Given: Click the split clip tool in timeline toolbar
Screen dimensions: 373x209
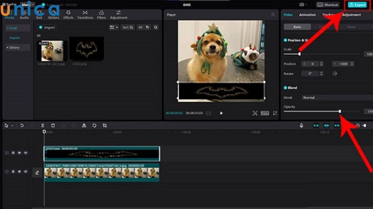Looking at the screenshot, I should point(42,125).
